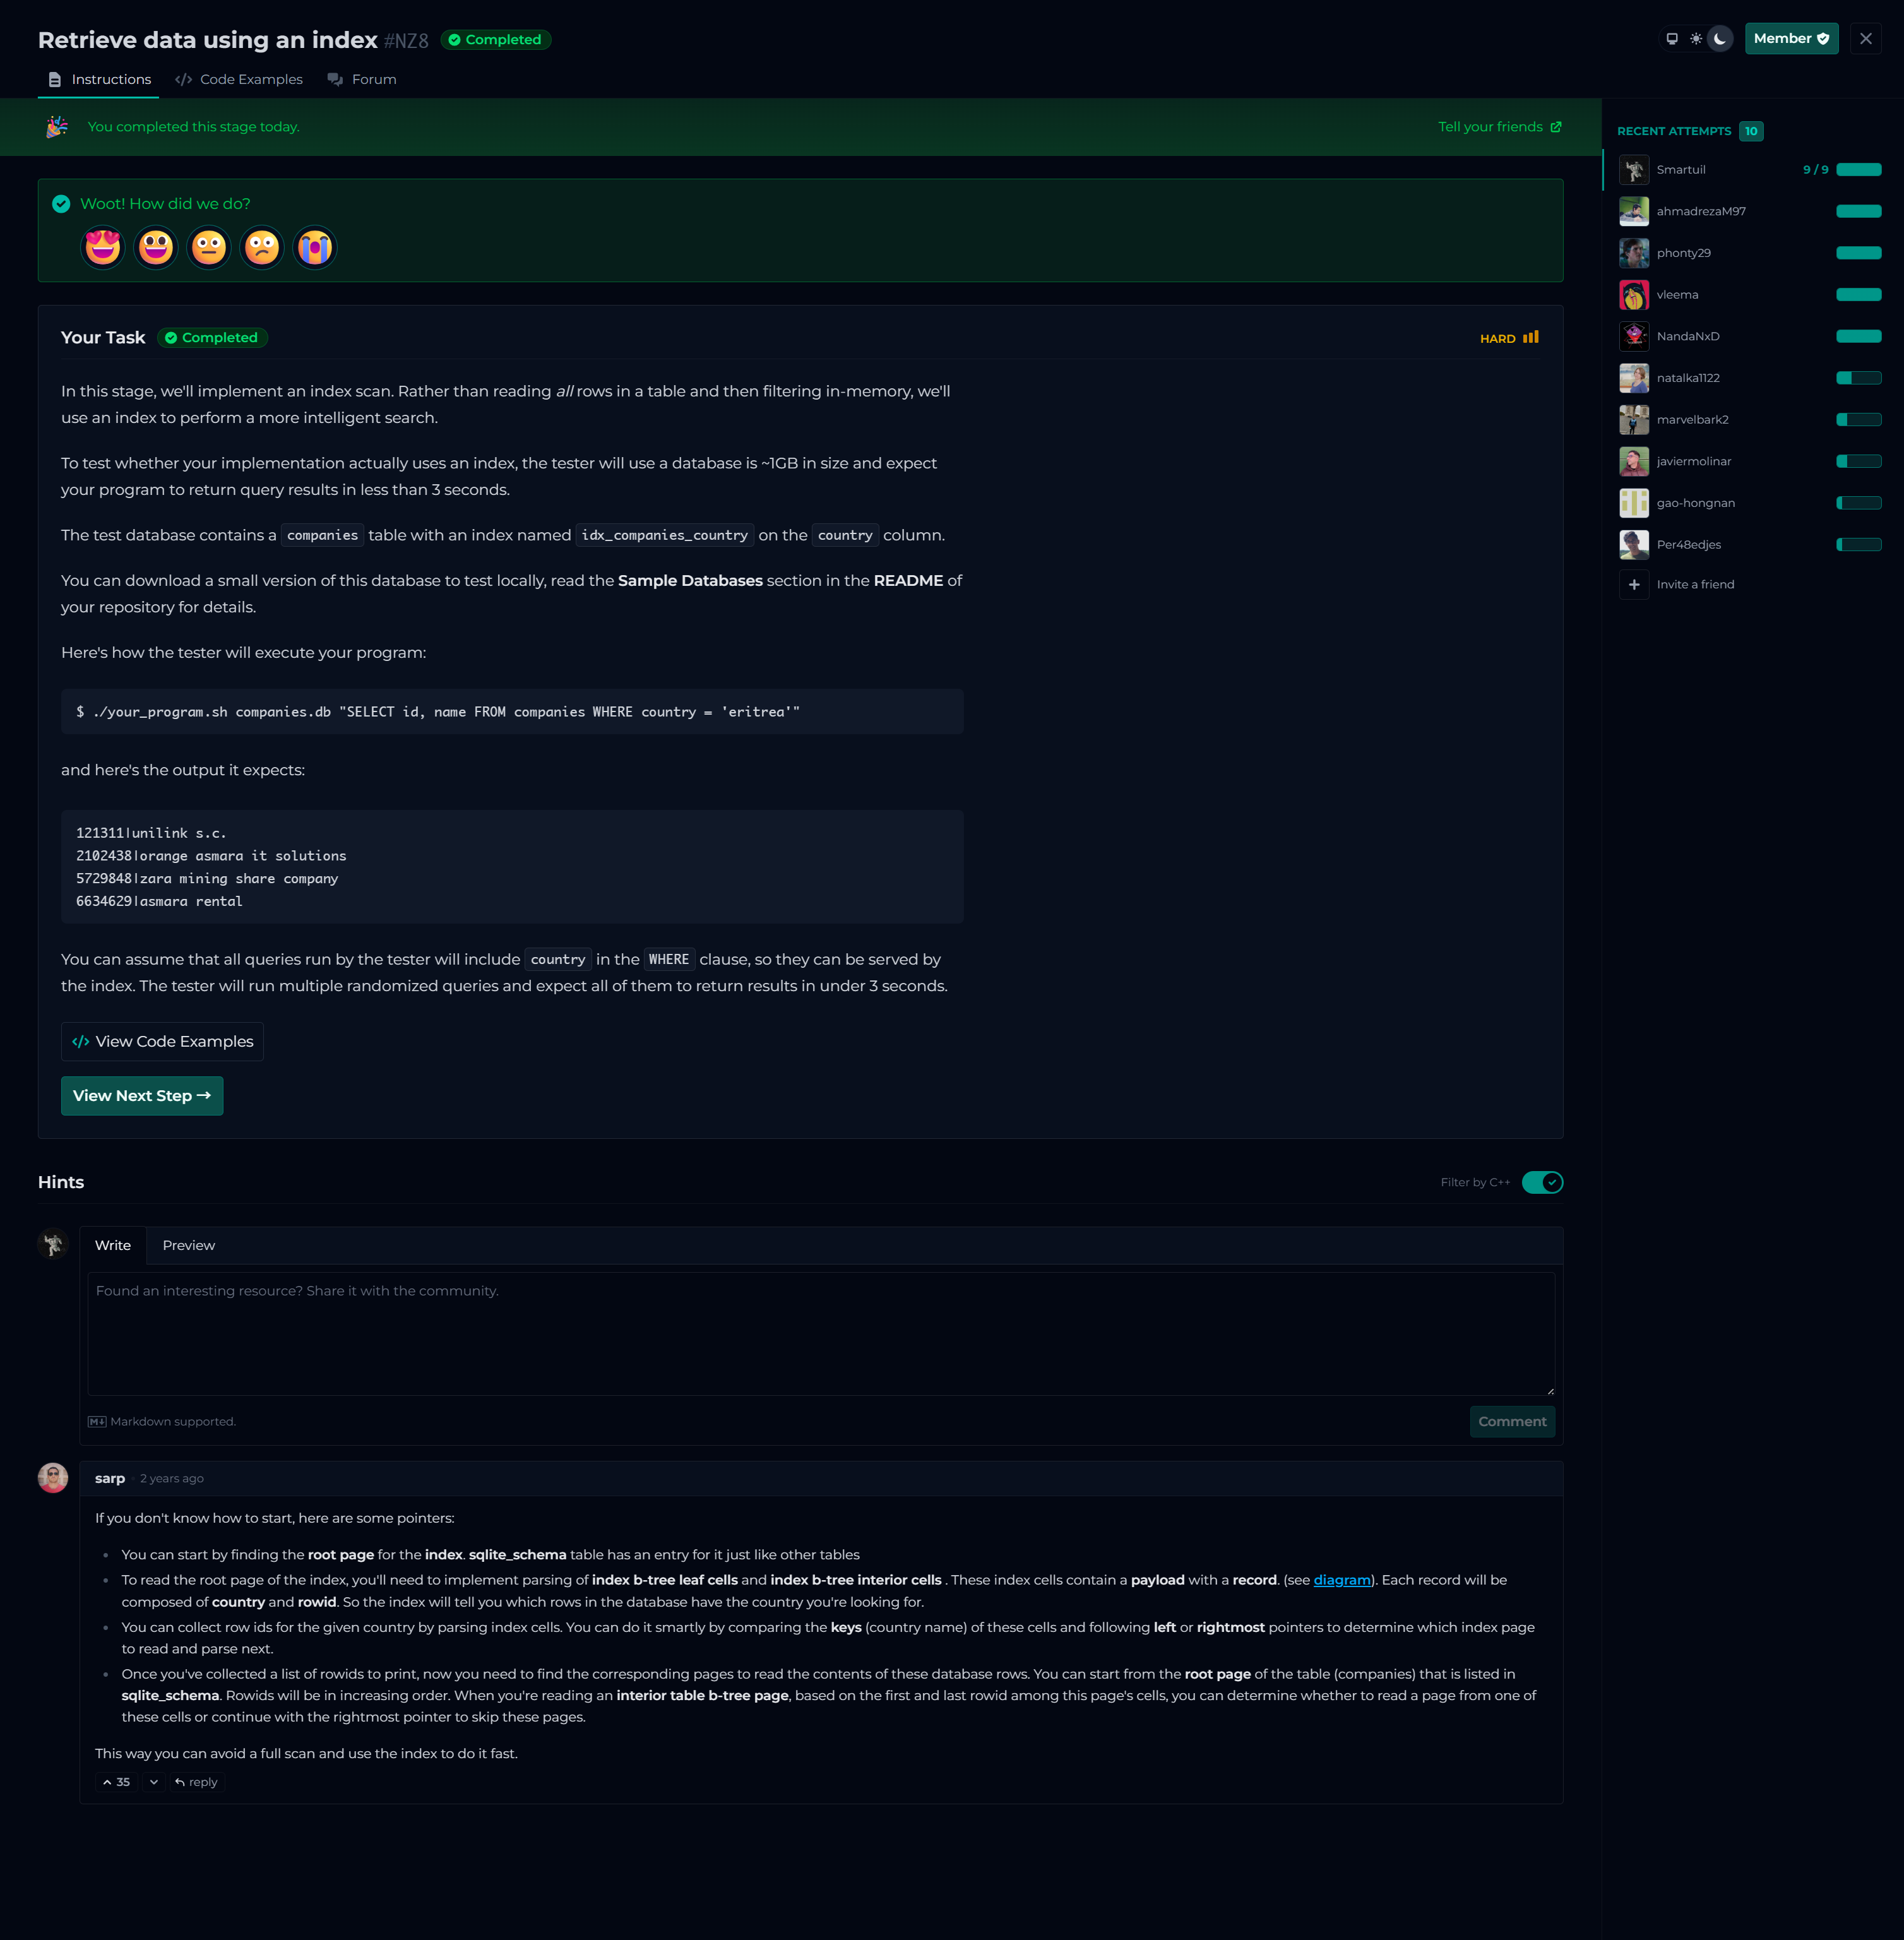Switch to light mode sun icon
Image resolution: width=1904 pixels, height=1940 pixels.
[1696, 39]
